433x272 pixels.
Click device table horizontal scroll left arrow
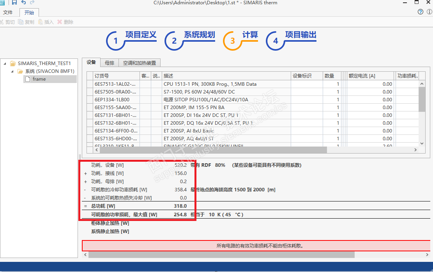point(97,150)
